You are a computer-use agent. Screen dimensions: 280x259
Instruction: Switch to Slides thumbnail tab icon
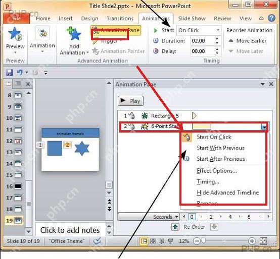[x=9, y=84]
